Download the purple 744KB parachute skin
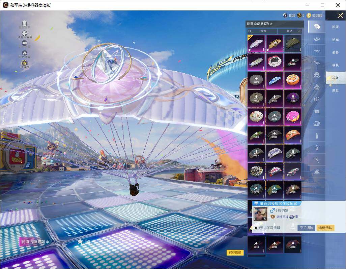This screenshot has height=269, width=346. (x=293, y=98)
